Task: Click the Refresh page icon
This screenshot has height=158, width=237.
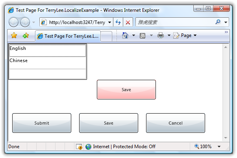Action: [118, 22]
